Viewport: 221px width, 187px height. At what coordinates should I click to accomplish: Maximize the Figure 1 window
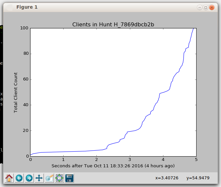[x=206, y=7]
